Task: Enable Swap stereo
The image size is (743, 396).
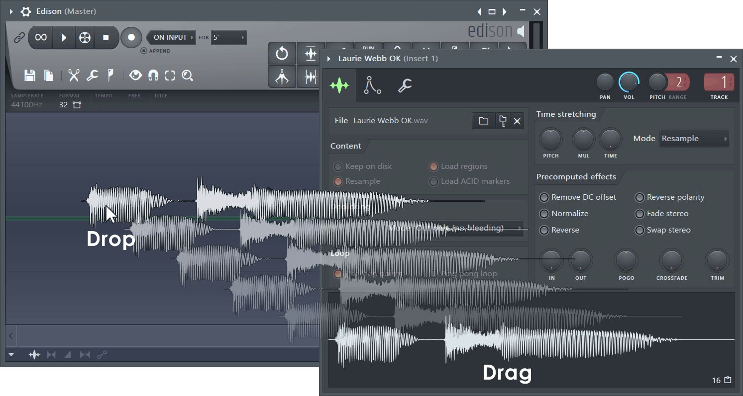Action: click(x=663, y=230)
